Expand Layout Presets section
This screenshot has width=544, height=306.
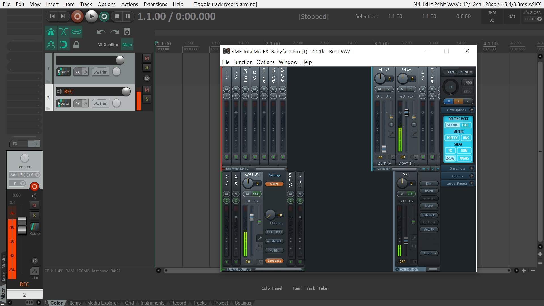[472, 183]
